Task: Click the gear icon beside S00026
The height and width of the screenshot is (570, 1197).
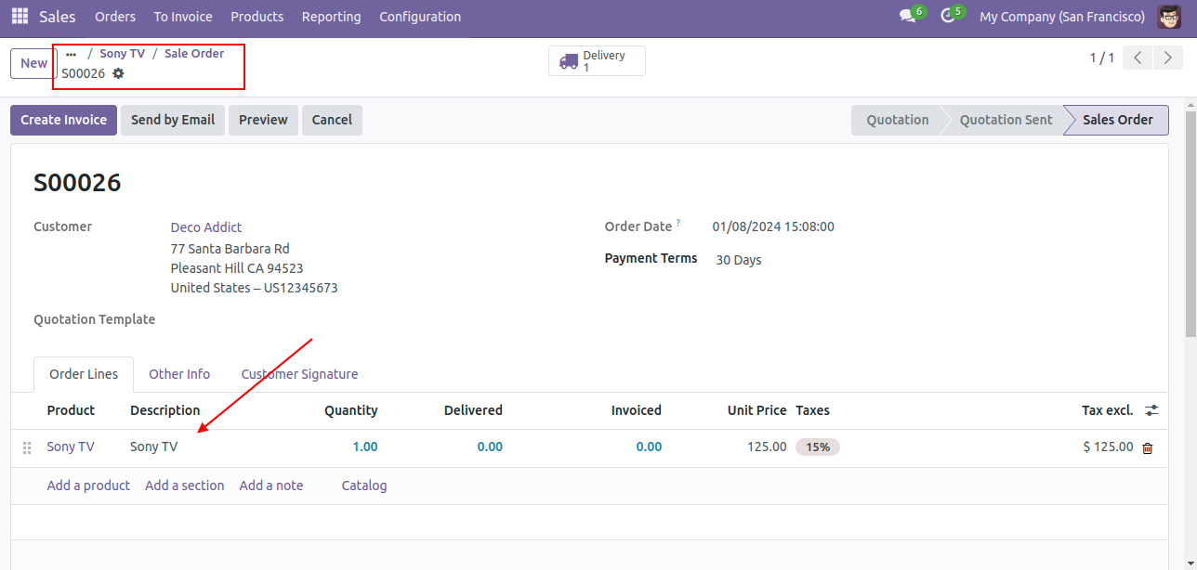Action: tap(118, 73)
